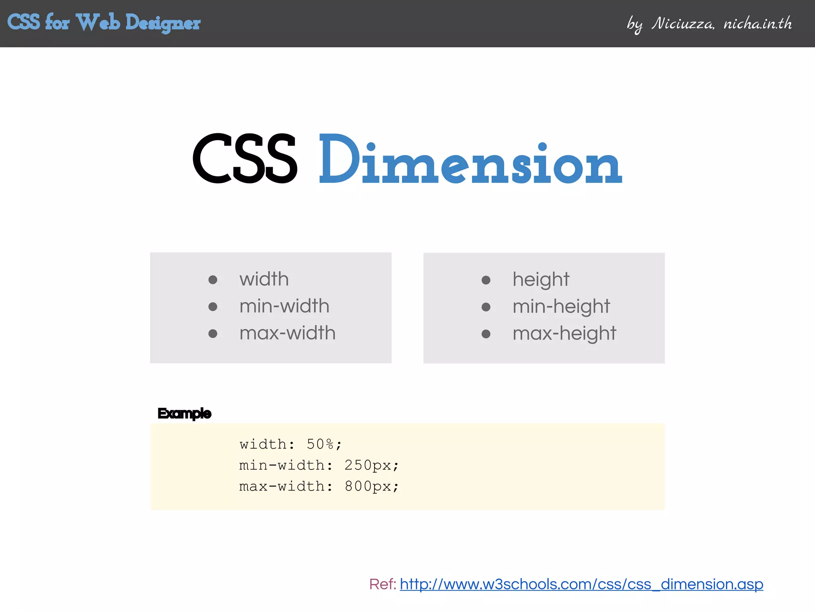Click the 'CSS for Web Designer' header title
The height and width of the screenshot is (611, 815).
tap(104, 23)
